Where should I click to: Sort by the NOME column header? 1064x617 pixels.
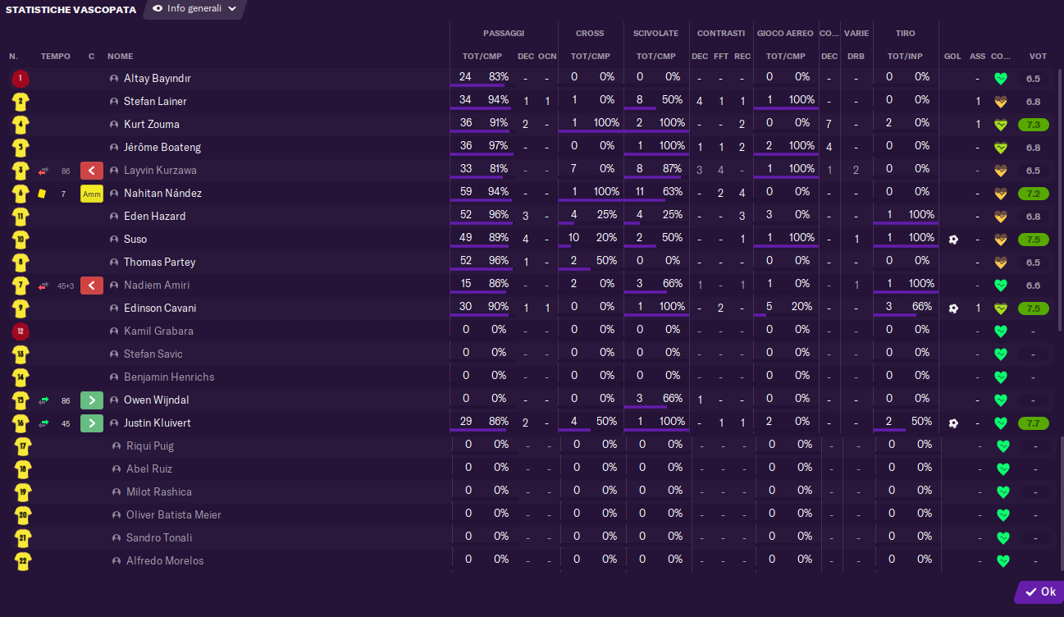[120, 57]
